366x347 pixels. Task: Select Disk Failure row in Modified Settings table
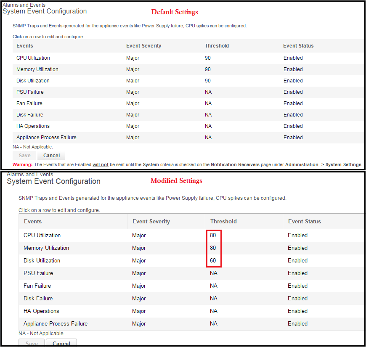pos(38,299)
